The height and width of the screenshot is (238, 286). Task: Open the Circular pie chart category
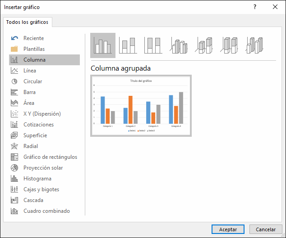pos(32,81)
